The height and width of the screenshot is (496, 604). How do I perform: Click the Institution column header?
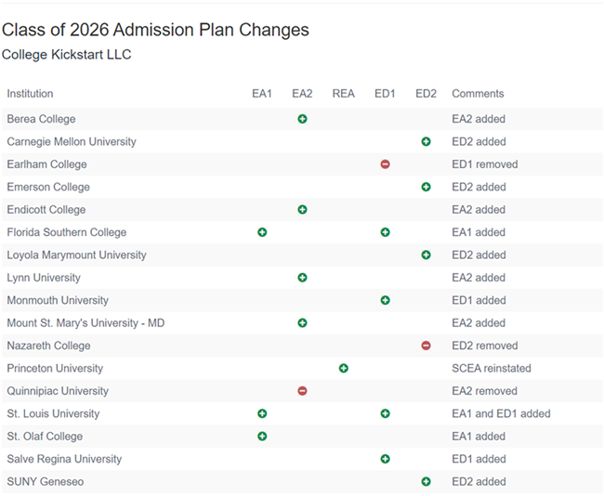30,94
